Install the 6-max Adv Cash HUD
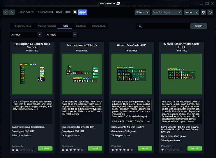The height and width of the screenshot is (158, 216). coord(145,148)
